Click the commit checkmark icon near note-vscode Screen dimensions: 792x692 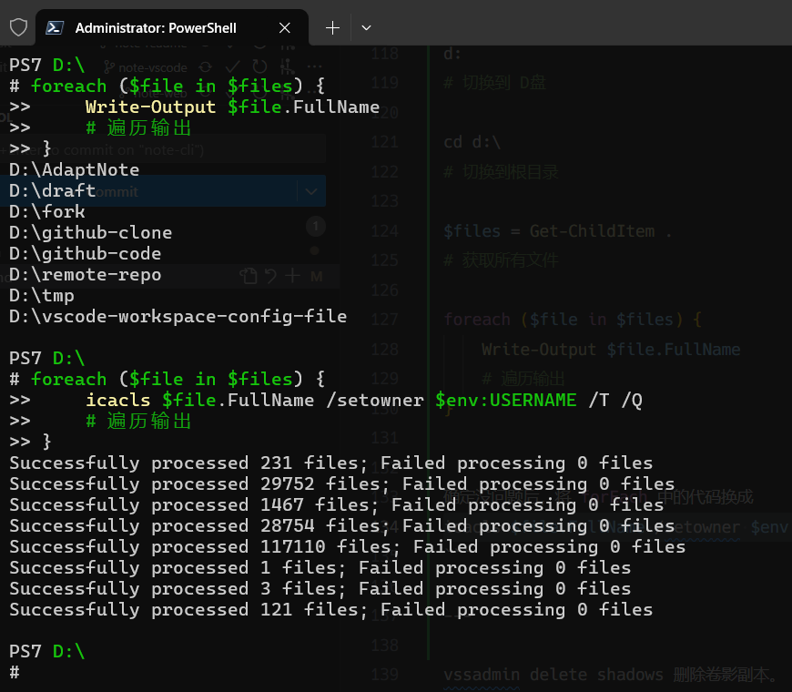coord(233,66)
